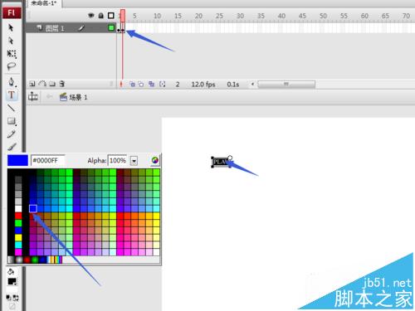This screenshot has height=311, width=415.
Task: Toggle outline square for layer 1
Action: [111, 27]
